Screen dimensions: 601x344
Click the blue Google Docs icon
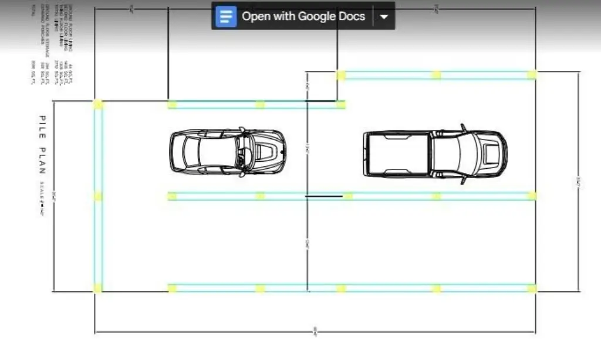click(x=226, y=16)
